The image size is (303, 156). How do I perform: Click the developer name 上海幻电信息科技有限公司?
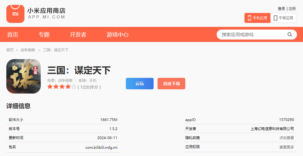[272, 129]
